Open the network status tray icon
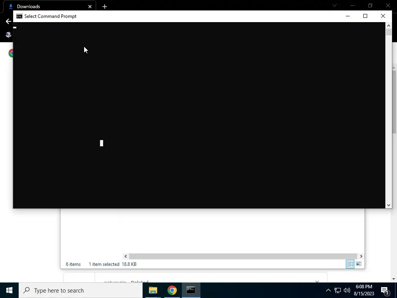397x298 pixels. click(338, 290)
